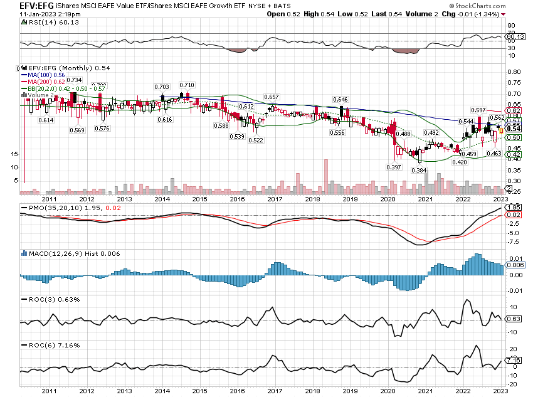
Task: Click the 0.703 price annotation
Action: (161, 87)
